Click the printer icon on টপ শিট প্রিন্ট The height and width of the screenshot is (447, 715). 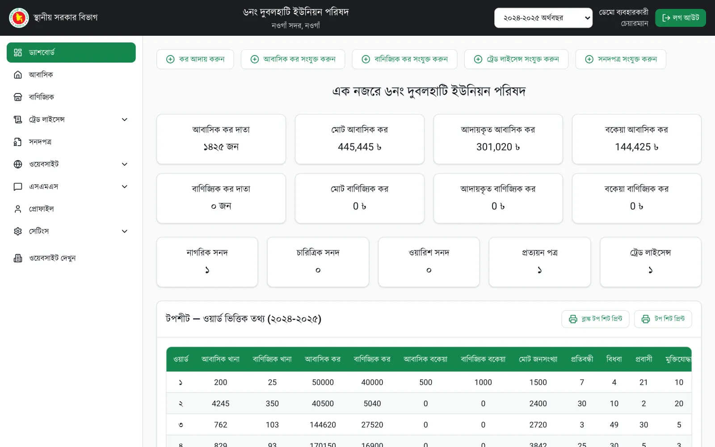pos(646,319)
